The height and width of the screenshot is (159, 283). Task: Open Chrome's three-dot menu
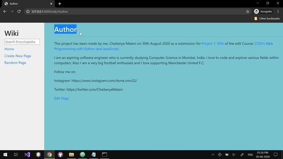[278, 11]
